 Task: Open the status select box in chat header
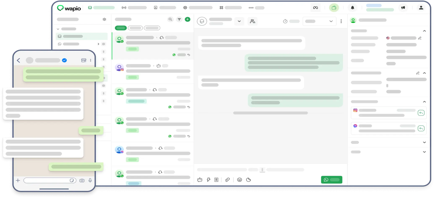[319, 21]
